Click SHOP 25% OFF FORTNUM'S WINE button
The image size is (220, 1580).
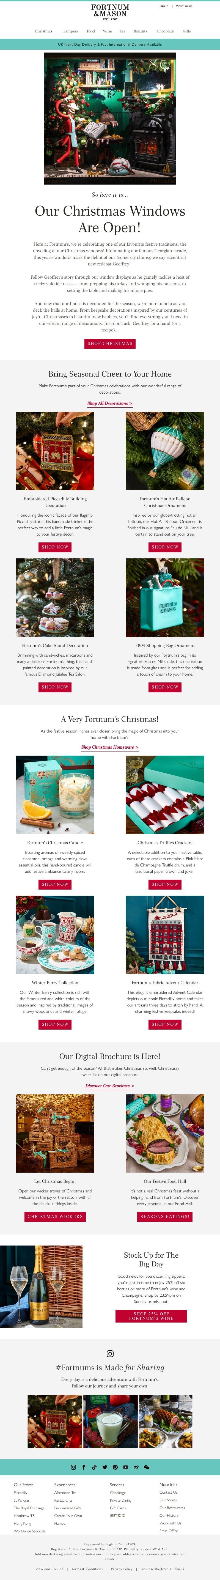151,1316
